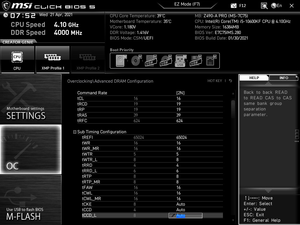Change tCCD Auto value
Viewport: 300px width, 225px height.
tap(180, 210)
